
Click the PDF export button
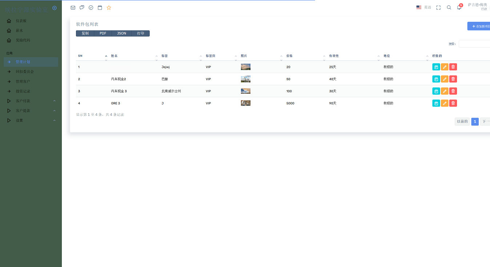[103, 33]
